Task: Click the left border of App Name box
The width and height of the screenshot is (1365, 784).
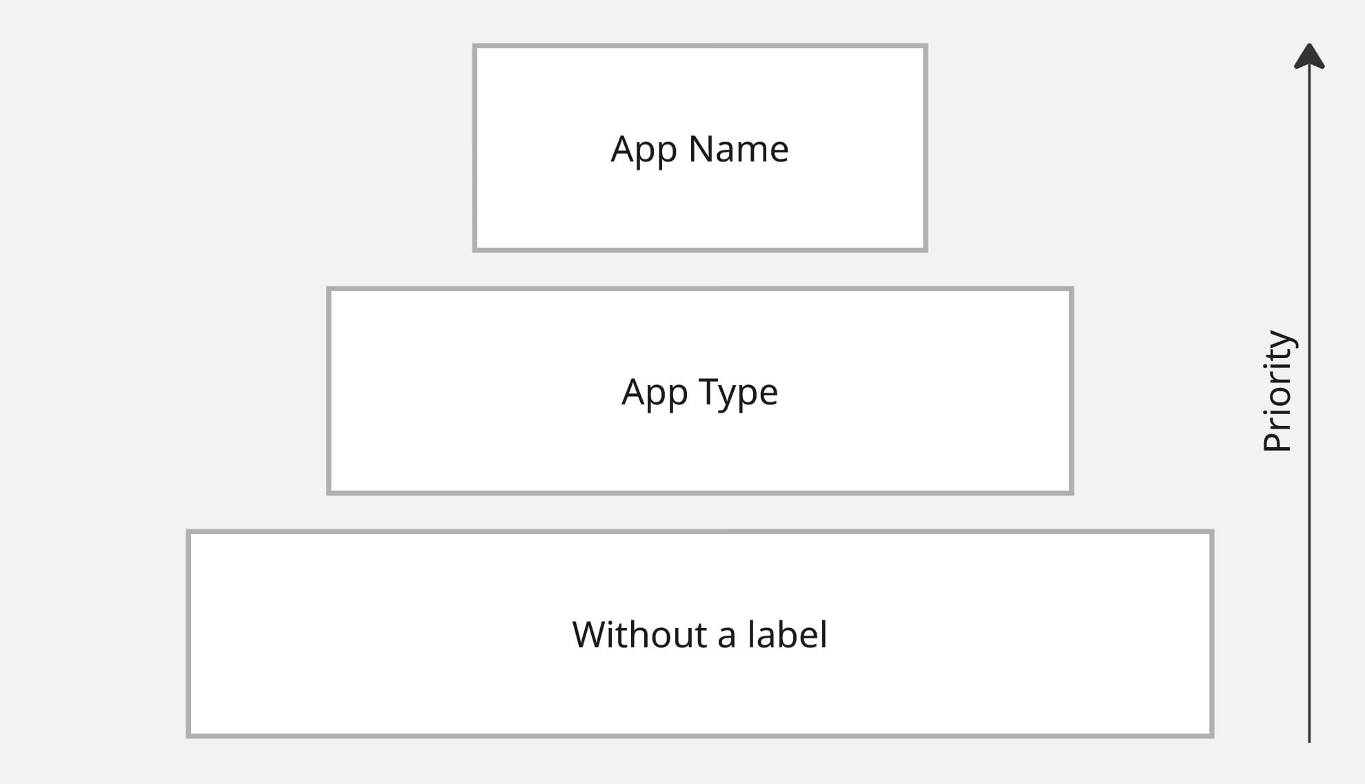Action: click(x=475, y=148)
